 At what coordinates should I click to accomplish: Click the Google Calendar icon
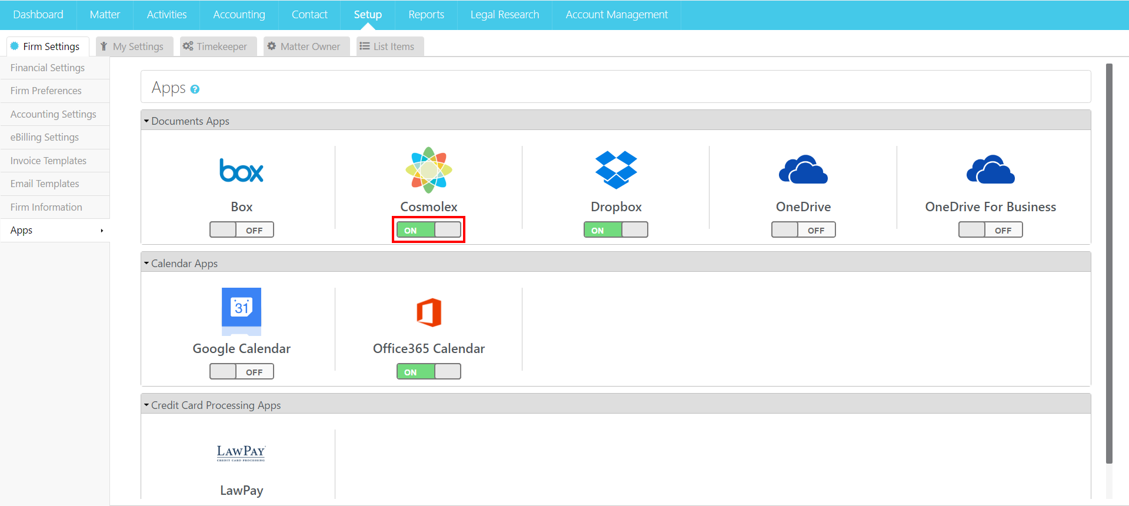click(241, 311)
